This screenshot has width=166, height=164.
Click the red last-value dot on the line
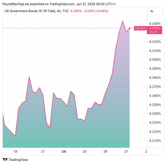click(130, 28)
